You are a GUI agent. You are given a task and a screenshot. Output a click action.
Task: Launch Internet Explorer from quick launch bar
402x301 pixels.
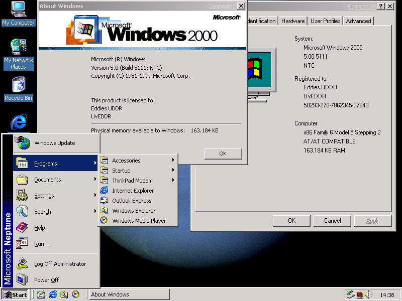pyautogui.click(x=53, y=294)
